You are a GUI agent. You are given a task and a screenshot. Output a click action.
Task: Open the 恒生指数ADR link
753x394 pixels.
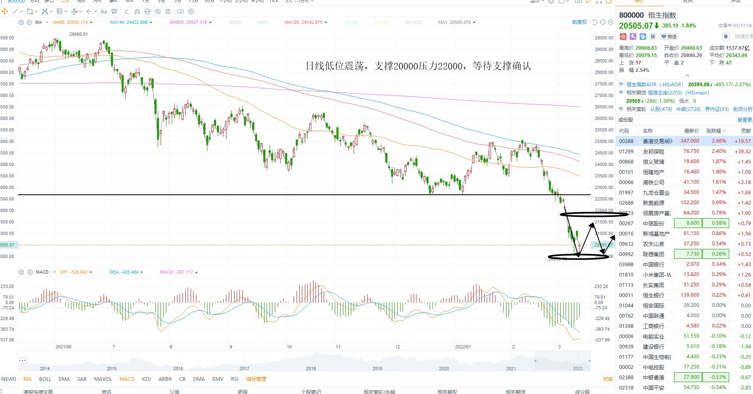pos(655,84)
